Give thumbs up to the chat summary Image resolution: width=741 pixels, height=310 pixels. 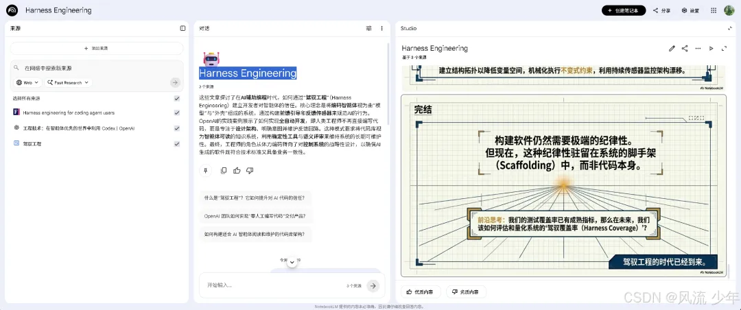click(x=237, y=171)
